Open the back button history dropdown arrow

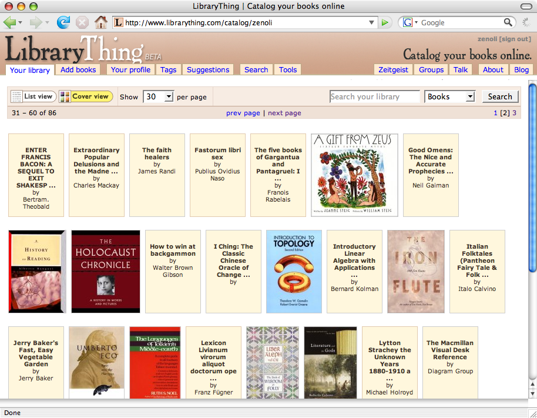coord(20,22)
